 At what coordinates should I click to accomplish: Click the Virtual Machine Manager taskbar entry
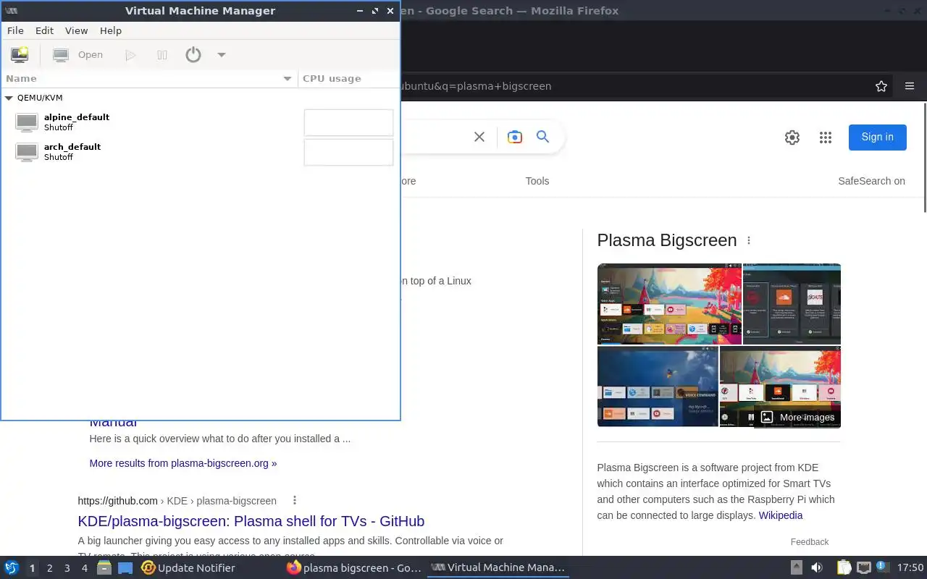(498, 568)
